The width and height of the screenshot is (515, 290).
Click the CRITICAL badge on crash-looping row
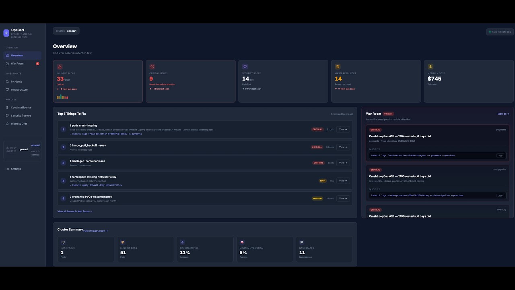click(317, 129)
